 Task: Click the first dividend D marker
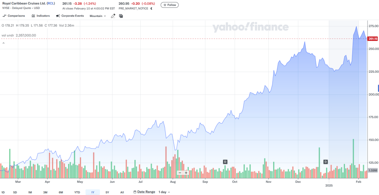225,162
